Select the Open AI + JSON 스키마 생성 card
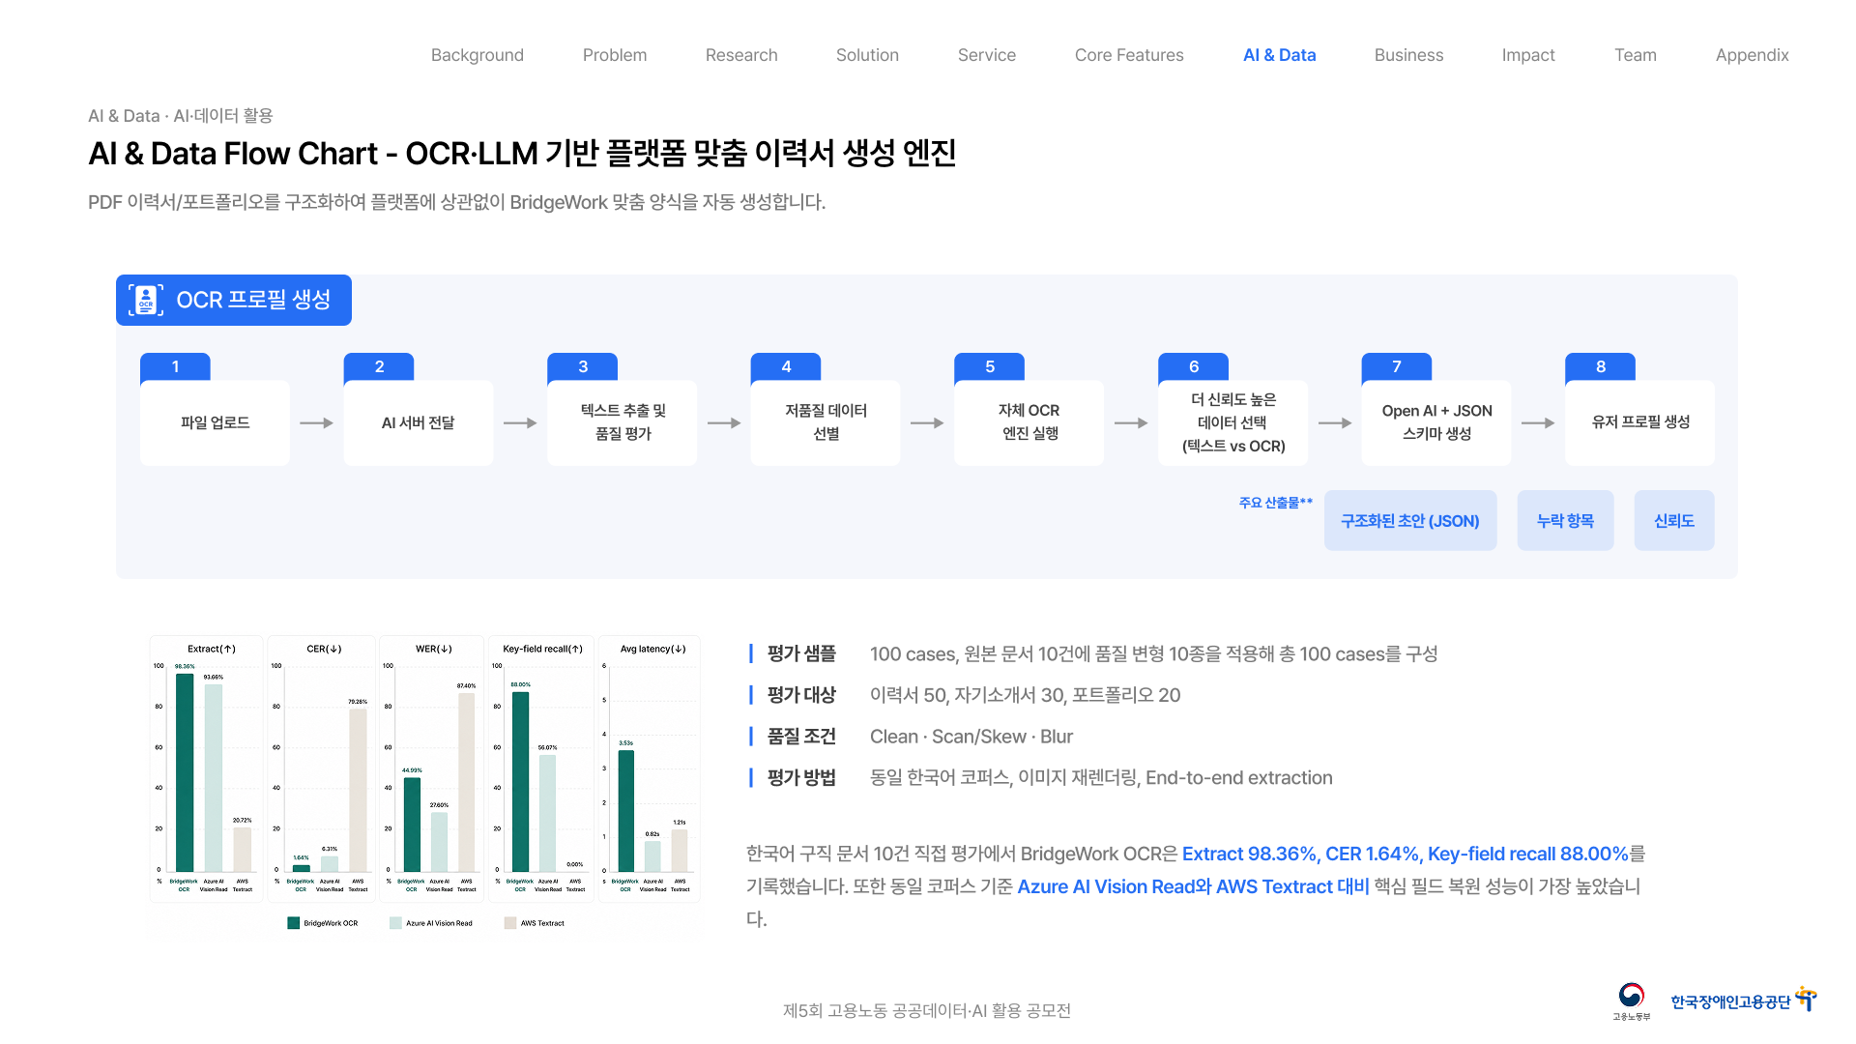The image size is (1856, 1044). [1436, 422]
